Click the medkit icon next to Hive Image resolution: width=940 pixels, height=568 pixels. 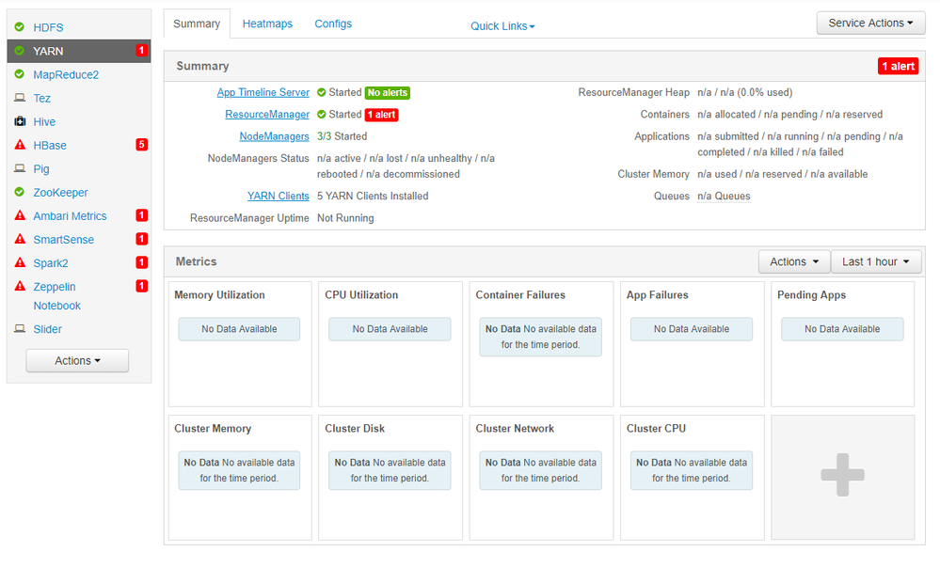click(20, 122)
